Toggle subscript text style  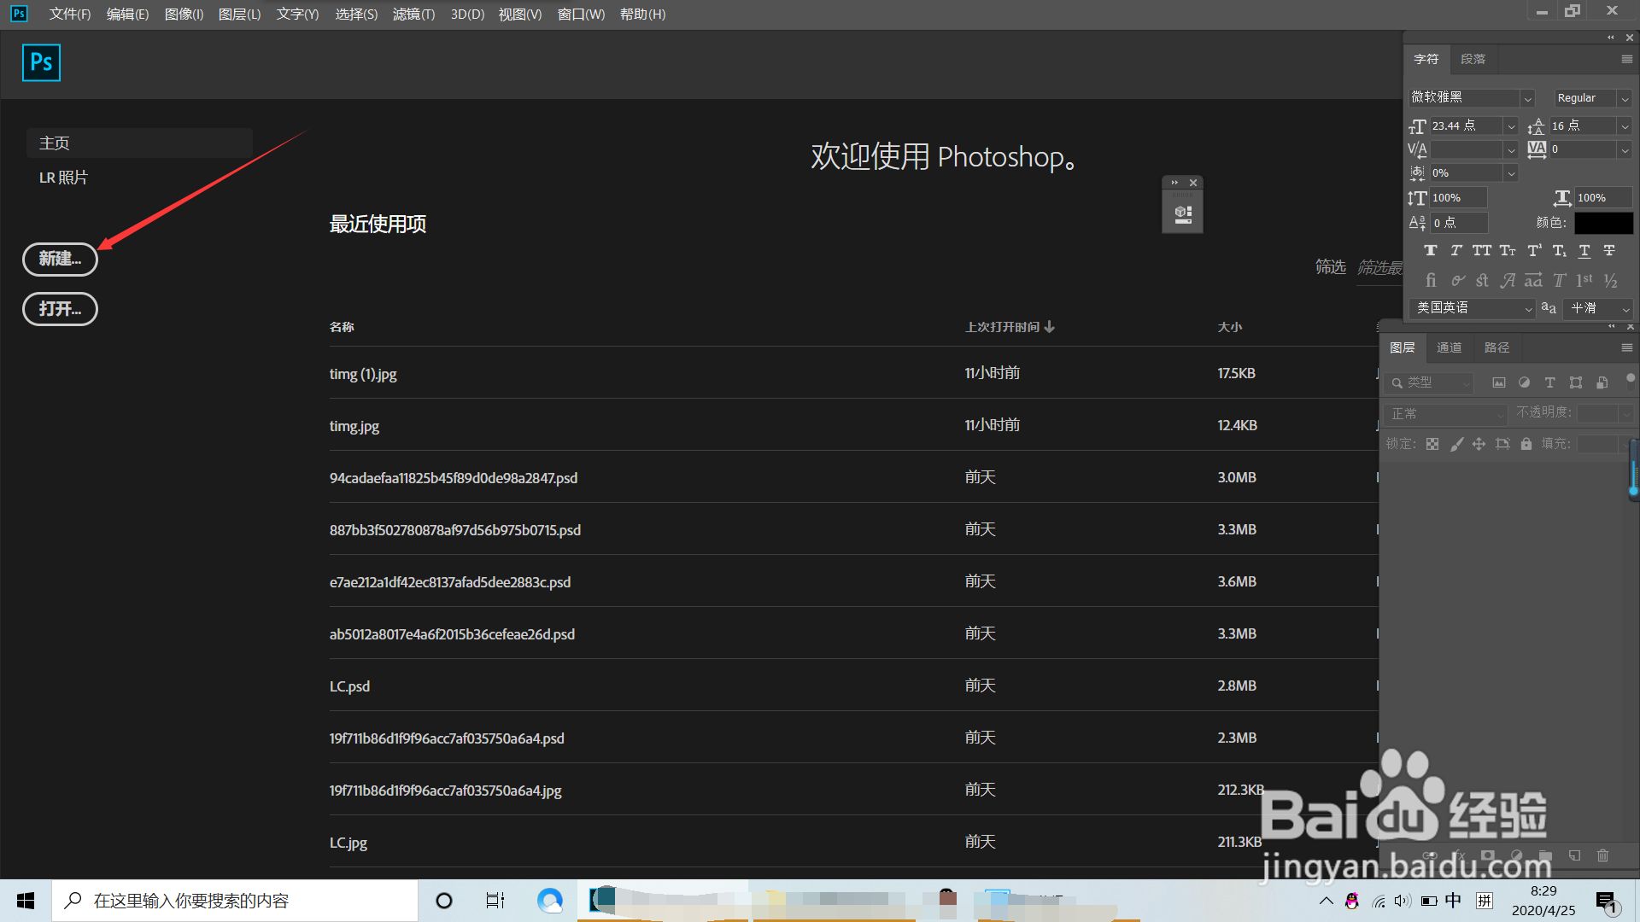[1559, 251]
